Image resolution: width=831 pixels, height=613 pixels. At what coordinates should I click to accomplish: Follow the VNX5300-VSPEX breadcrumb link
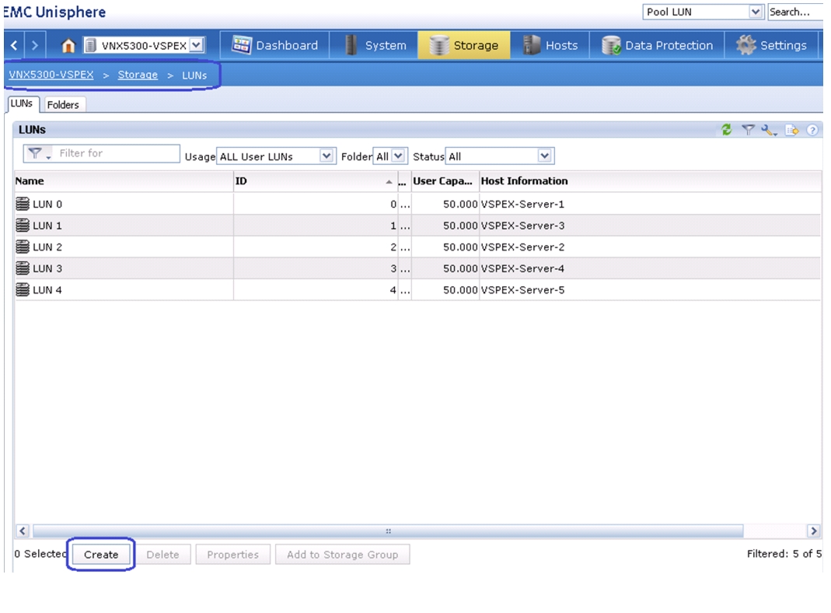(51, 75)
